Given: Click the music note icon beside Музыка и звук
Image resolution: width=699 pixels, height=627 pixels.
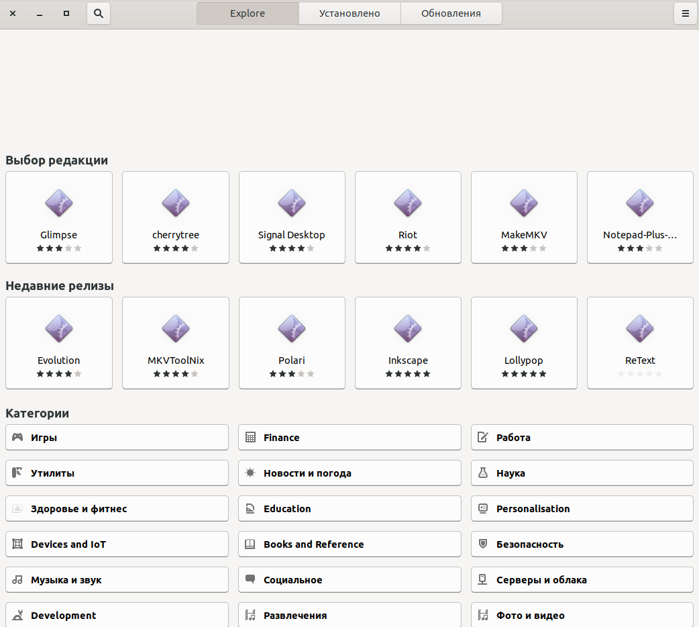Looking at the screenshot, I should pyautogui.click(x=17, y=579).
